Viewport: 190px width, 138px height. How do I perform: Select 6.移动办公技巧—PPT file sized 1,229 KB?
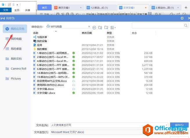point(53,69)
